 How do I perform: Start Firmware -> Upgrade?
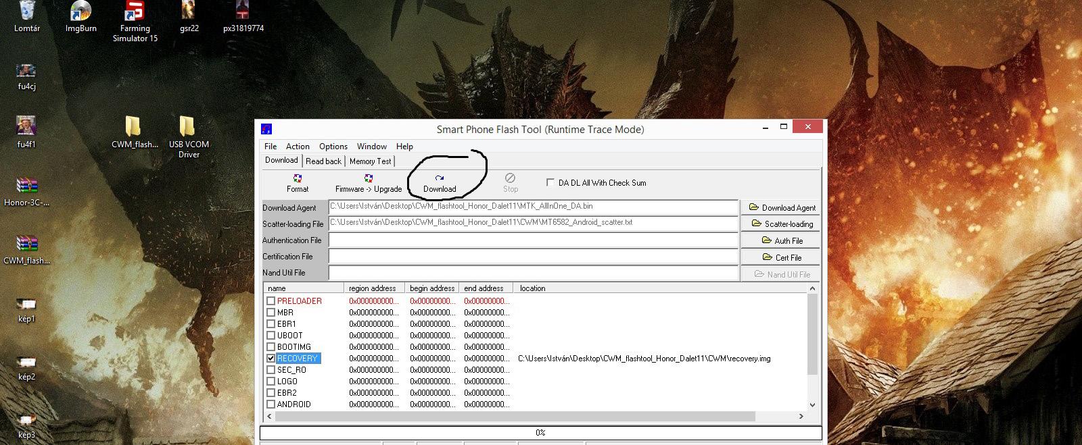pos(369,183)
